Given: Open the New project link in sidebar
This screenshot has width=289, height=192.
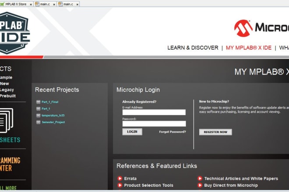Looking at the screenshot, I should coord(4,84).
